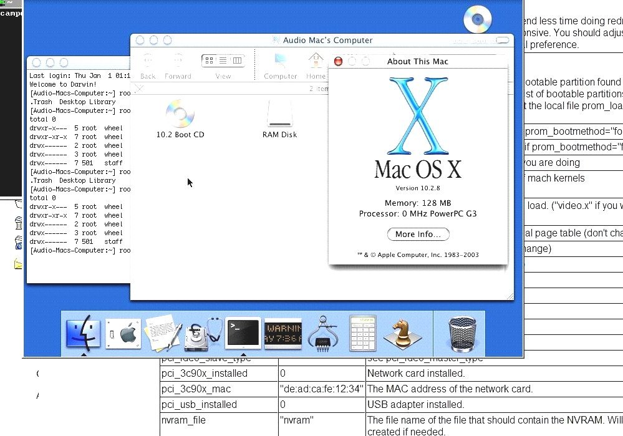
Task: Click the nvram_file table cell
Action: point(219,425)
